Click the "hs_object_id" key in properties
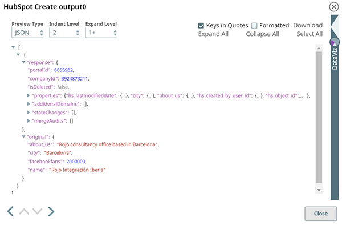Screen dimensions: 342x225 [282, 95]
